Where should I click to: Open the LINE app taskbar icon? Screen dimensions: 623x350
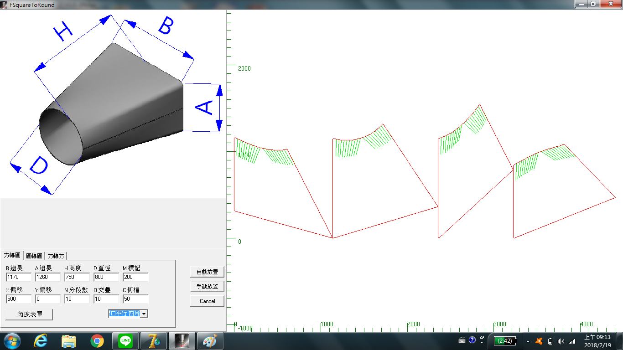point(125,341)
